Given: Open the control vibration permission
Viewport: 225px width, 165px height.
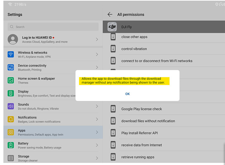Looking at the screenshot, I should pos(164,49).
